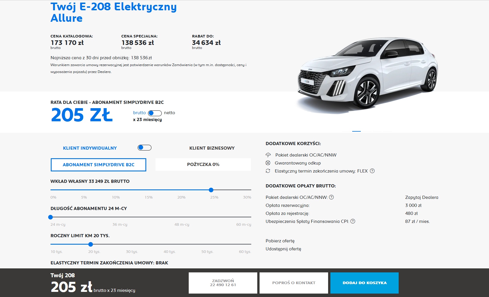The image size is (489, 297).
Task: Click Dodaj do koszyka button
Action: 365,283
